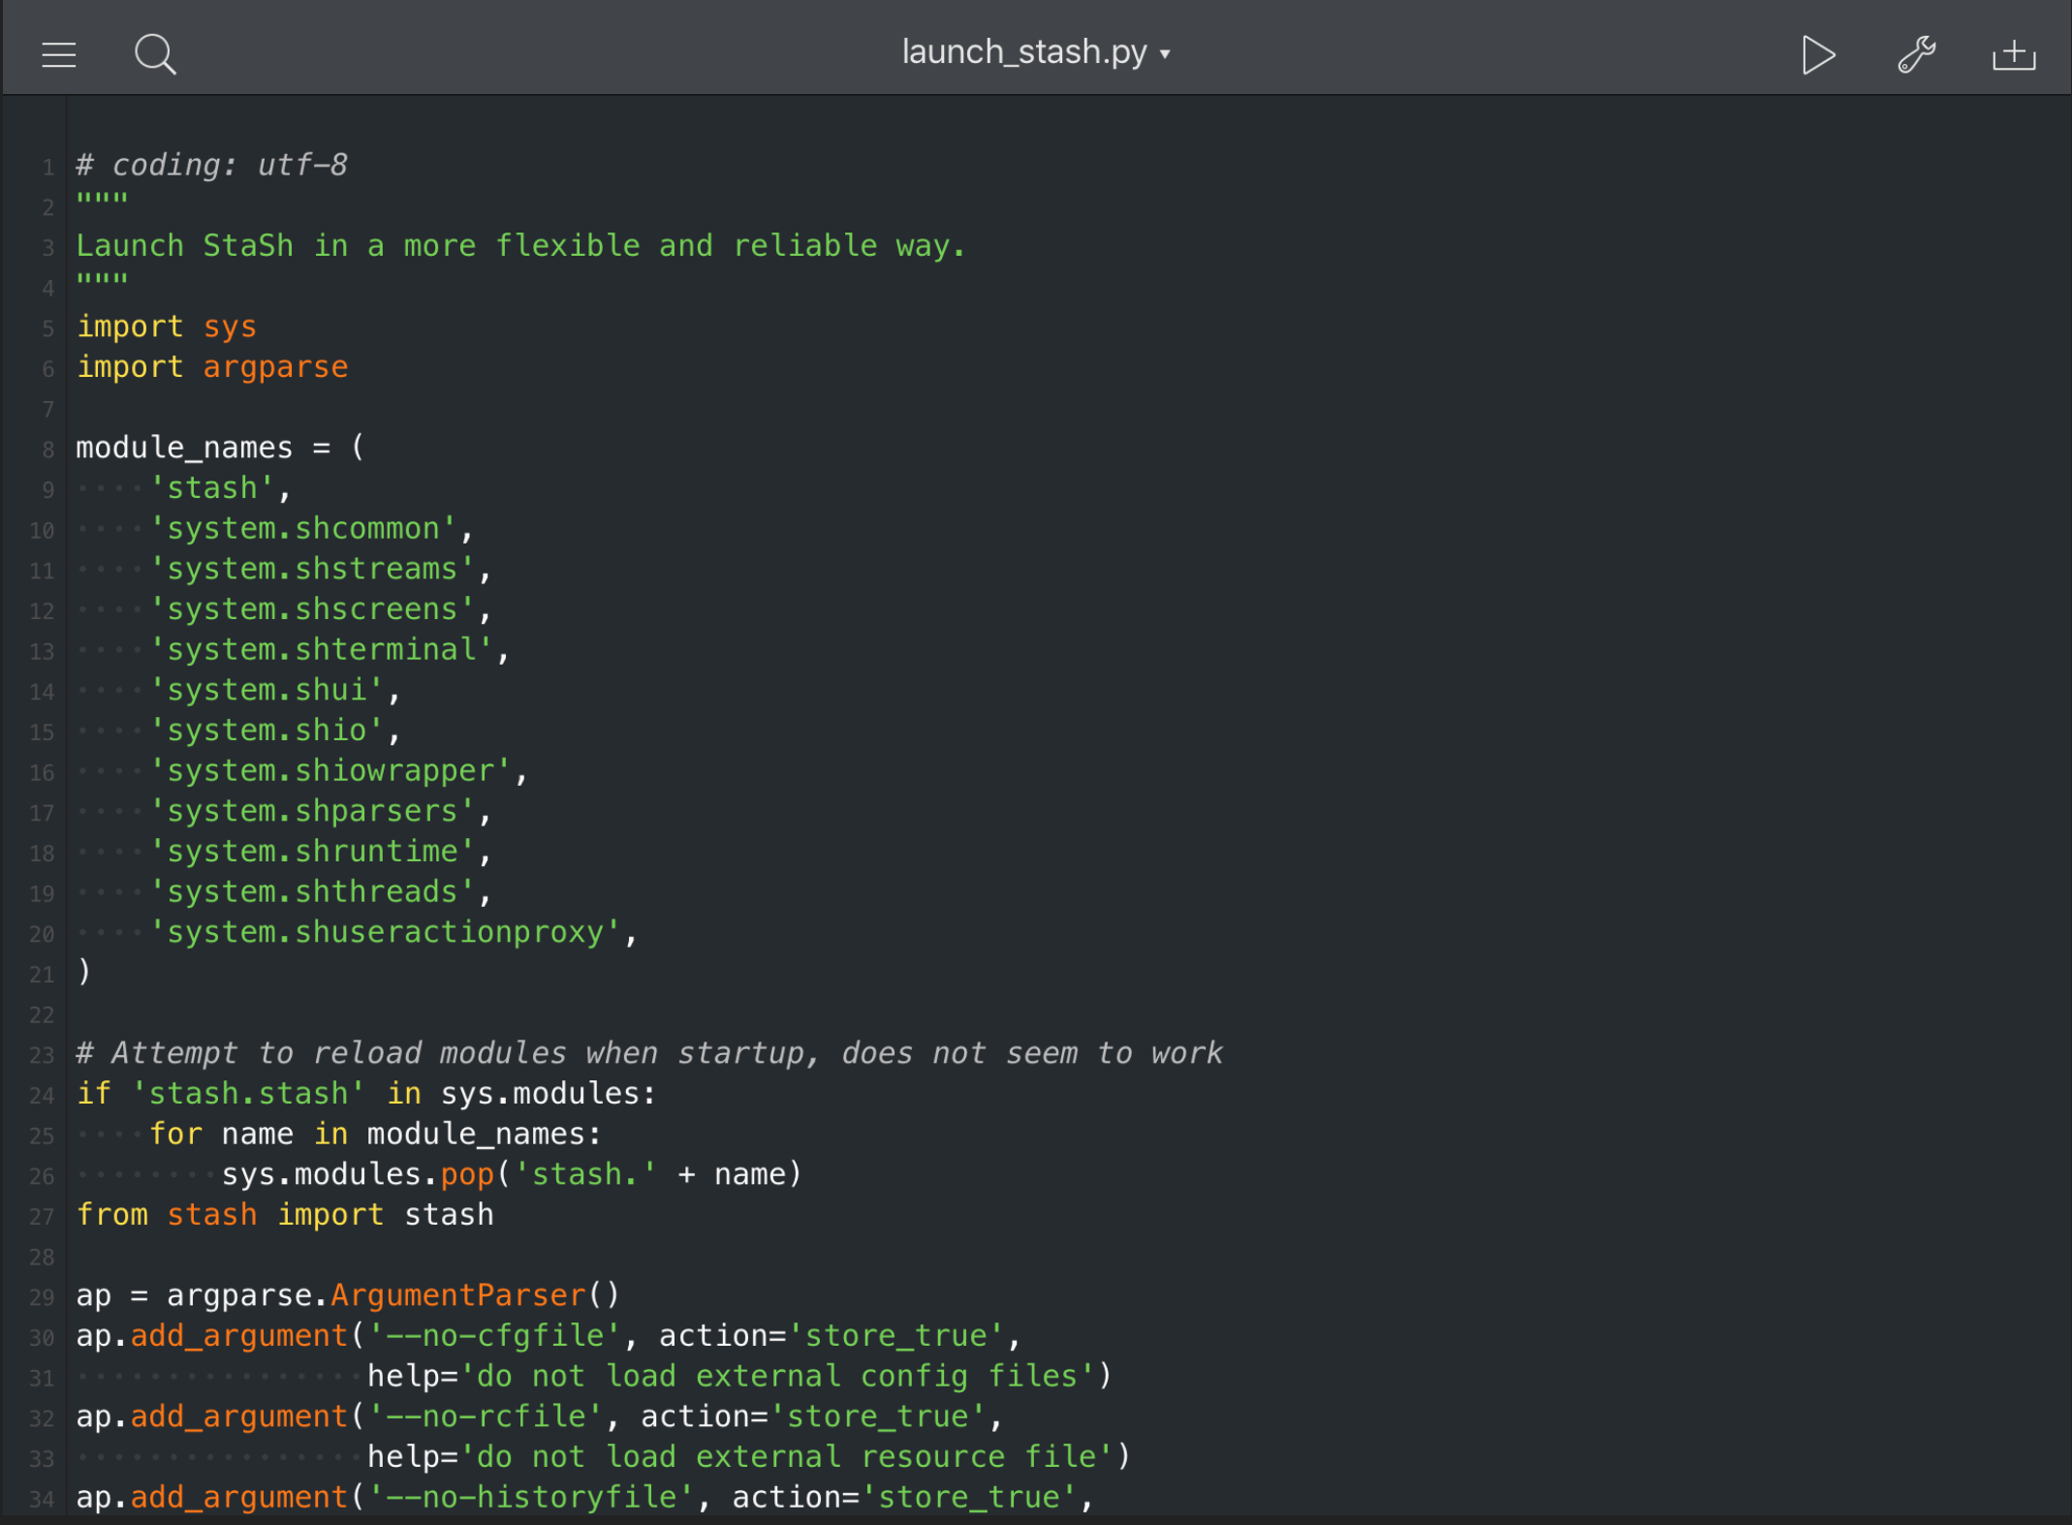Expand the launch_stash.py file title dropdown
This screenshot has width=2072, height=1525.
tap(1023, 52)
